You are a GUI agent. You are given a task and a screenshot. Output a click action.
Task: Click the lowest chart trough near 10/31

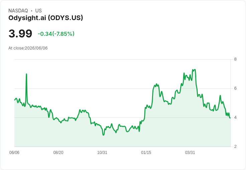pos(103,135)
